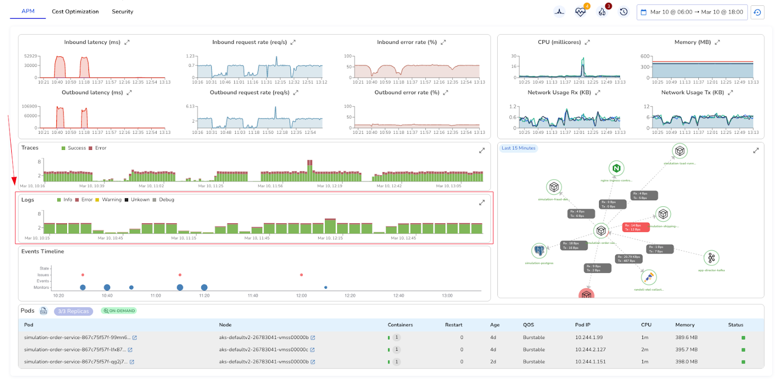Click the green status square for pod 10.244.1.99
The height and width of the screenshot is (384, 783).
click(x=743, y=338)
